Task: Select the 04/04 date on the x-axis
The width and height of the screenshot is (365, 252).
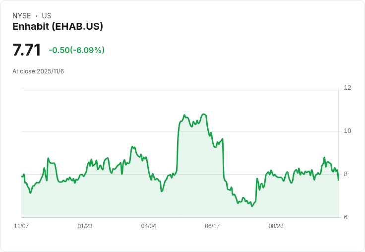Action: 148,226
